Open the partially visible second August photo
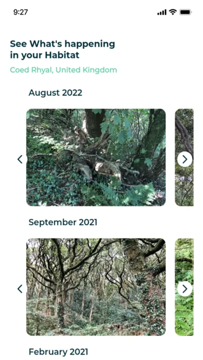Viewport: 203px width, 360px height. (x=184, y=157)
